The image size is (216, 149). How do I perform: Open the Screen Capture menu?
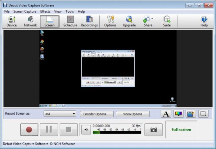coord(25,12)
